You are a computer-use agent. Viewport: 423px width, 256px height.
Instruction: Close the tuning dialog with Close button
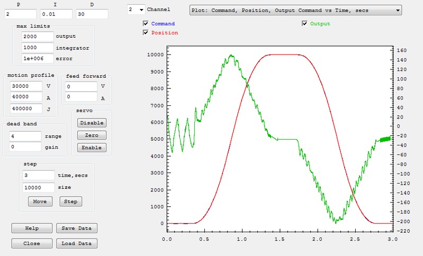(x=32, y=244)
